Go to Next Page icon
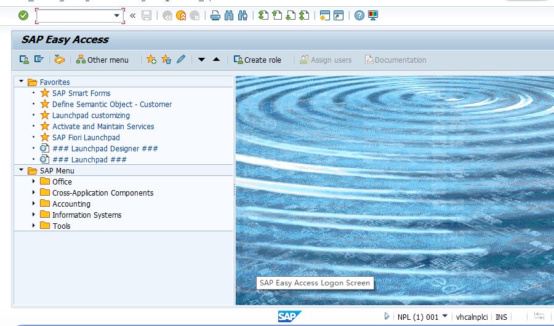 (291, 15)
